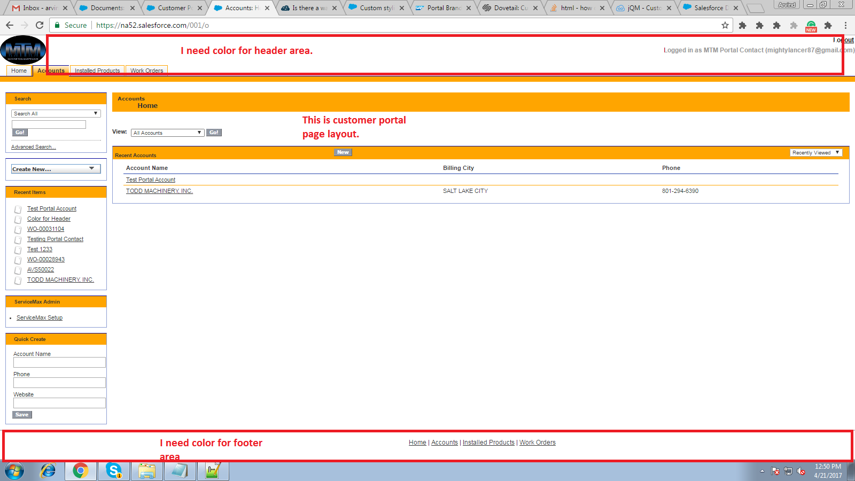Click Go! in the Search panel
Image resolution: width=855 pixels, height=481 pixels.
[x=20, y=133]
